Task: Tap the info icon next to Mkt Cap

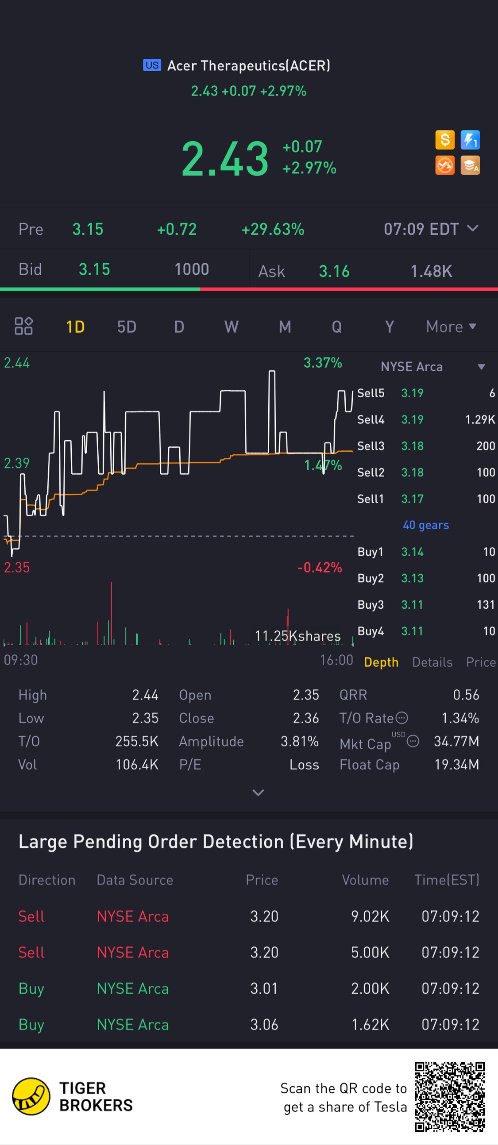Action: click(x=413, y=741)
